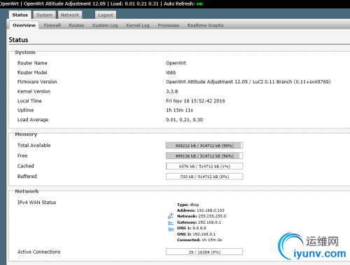Click the 'Active Connections' label
The image size is (350, 265).
click(x=38, y=252)
